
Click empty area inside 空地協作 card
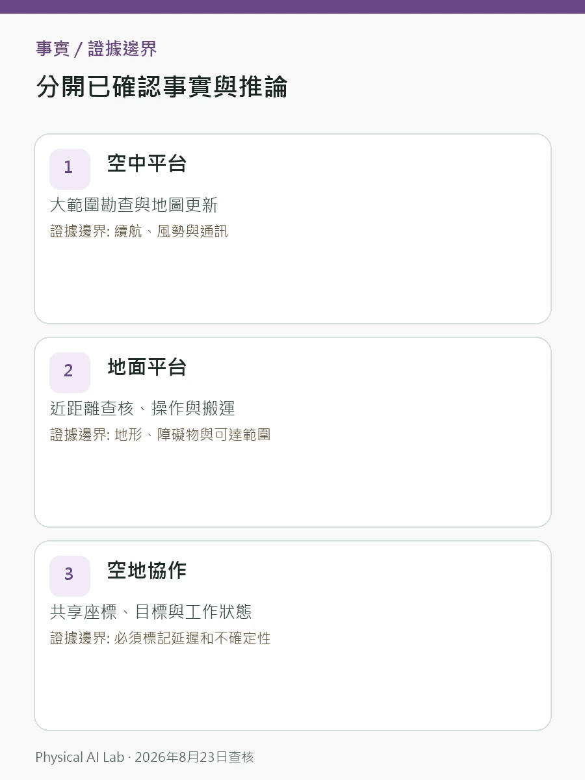[x=292, y=690]
